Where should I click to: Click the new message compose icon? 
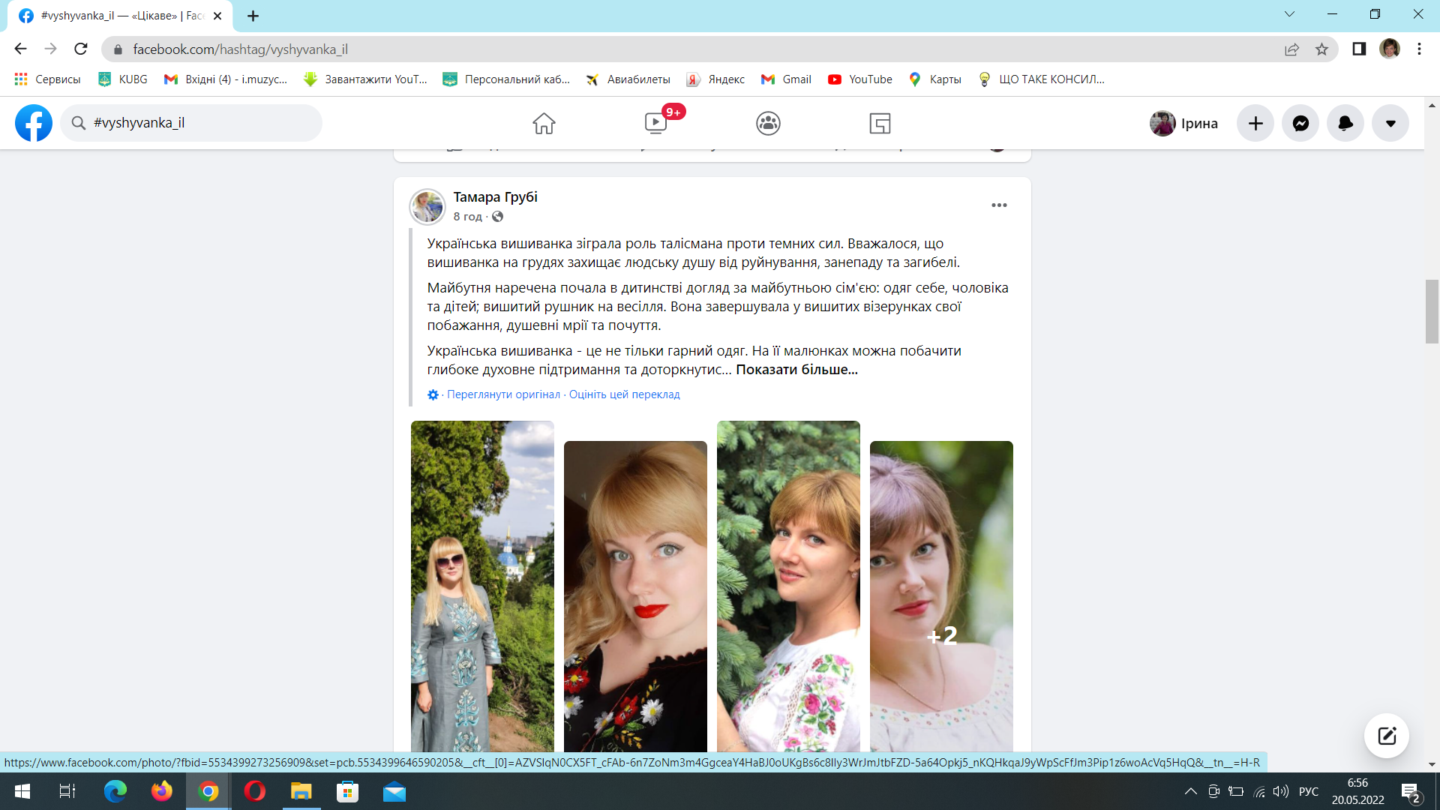pyautogui.click(x=1386, y=735)
